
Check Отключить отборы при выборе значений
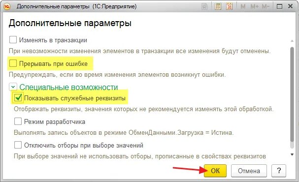point(18,145)
